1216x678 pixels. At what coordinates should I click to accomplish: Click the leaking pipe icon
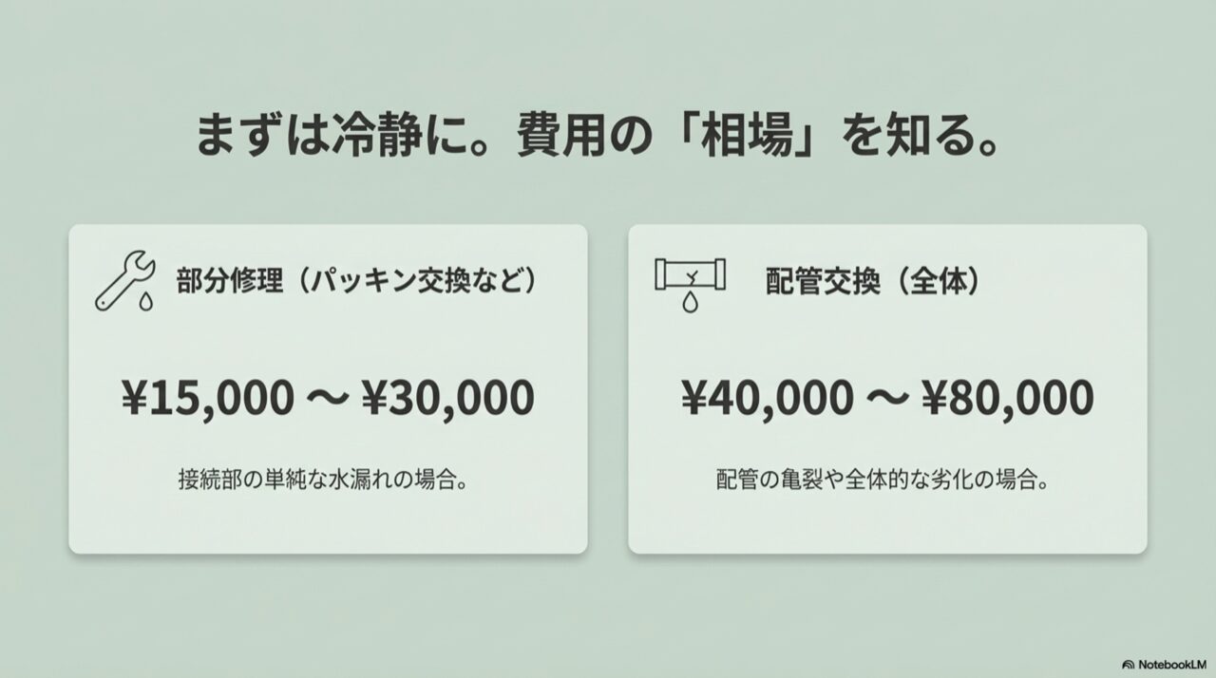click(691, 276)
